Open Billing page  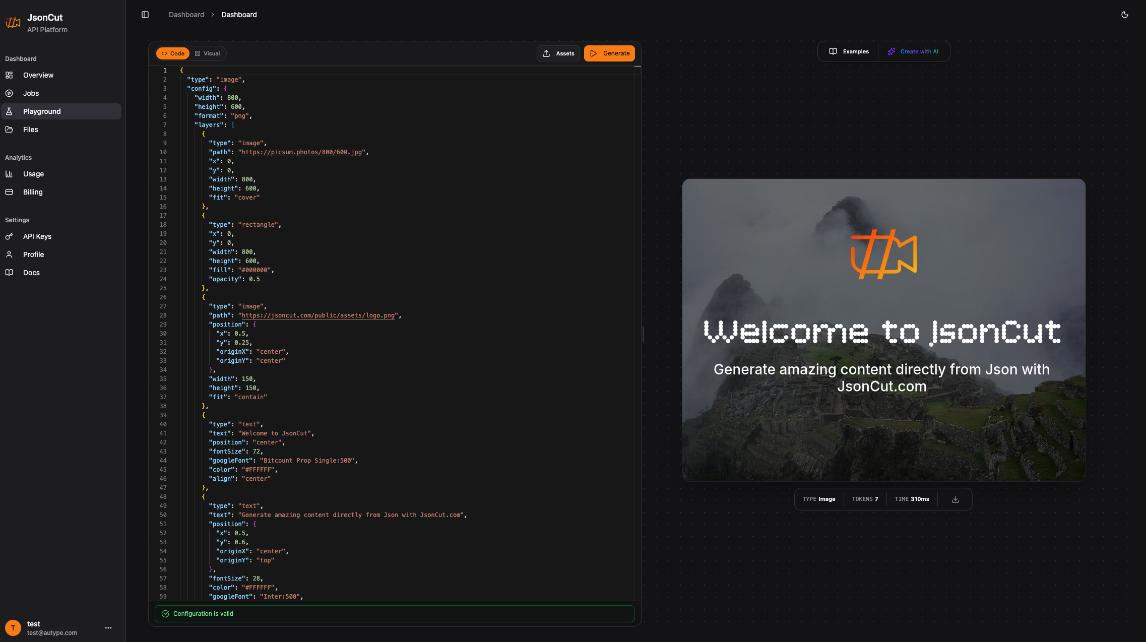click(x=33, y=192)
